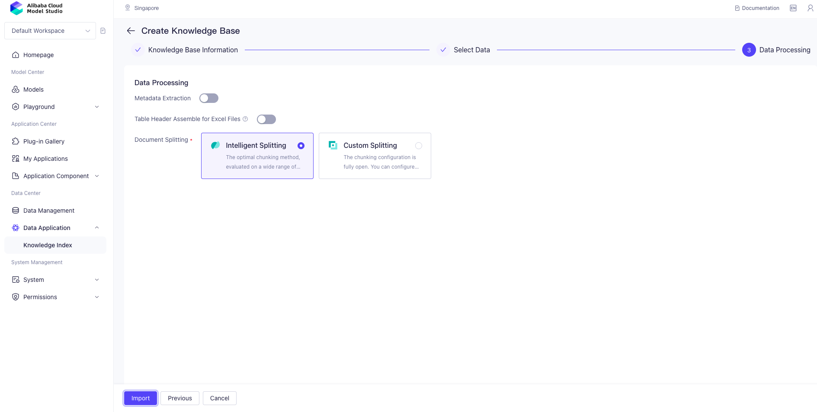Viewport: 817px width, 412px height.
Task: Click the Cancel button
Action: (x=220, y=398)
